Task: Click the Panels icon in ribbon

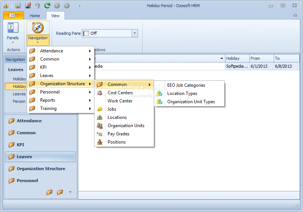Action: click(13, 28)
